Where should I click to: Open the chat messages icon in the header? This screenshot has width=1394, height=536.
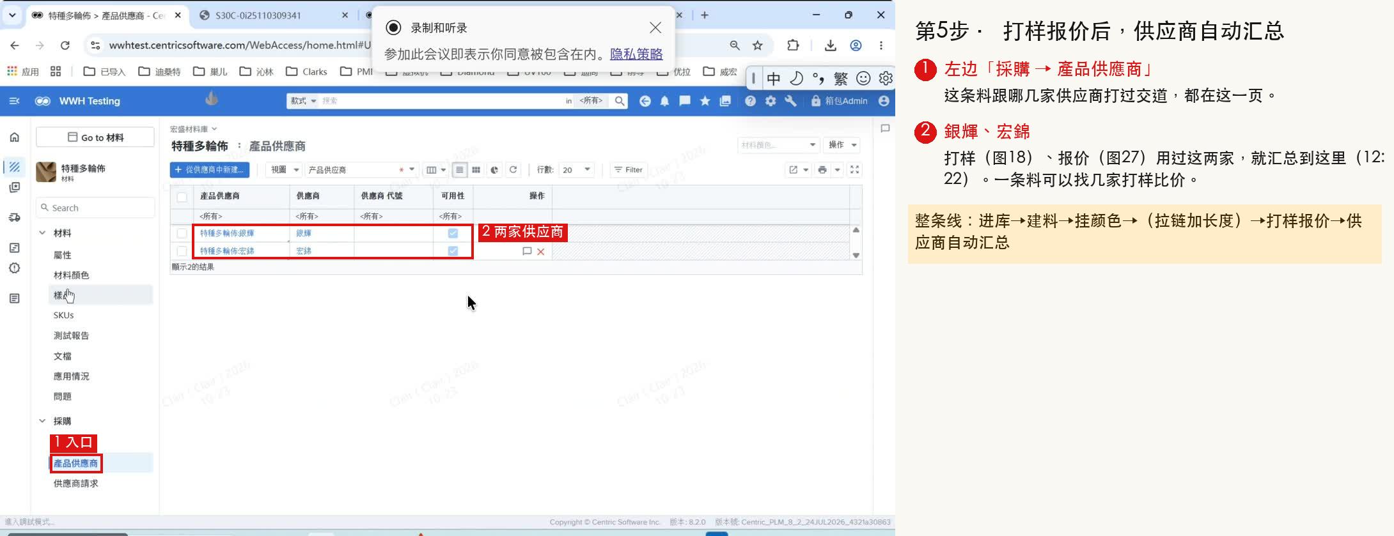685,101
